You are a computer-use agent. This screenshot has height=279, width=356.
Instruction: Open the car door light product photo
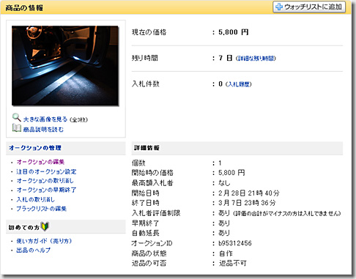65,66
